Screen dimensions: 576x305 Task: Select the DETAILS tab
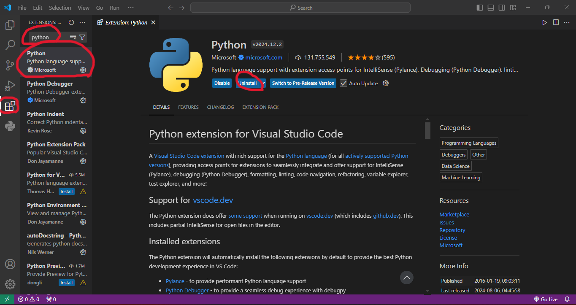click(162, 107)
